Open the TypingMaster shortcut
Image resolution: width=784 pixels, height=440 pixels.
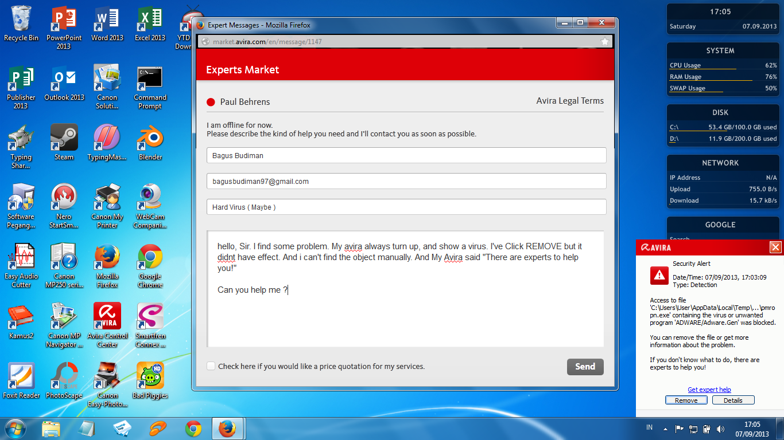click(x=107, y=143)
